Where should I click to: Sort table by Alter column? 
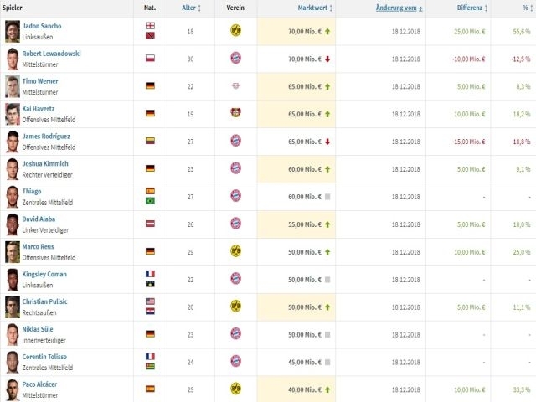tap(191, 8)
